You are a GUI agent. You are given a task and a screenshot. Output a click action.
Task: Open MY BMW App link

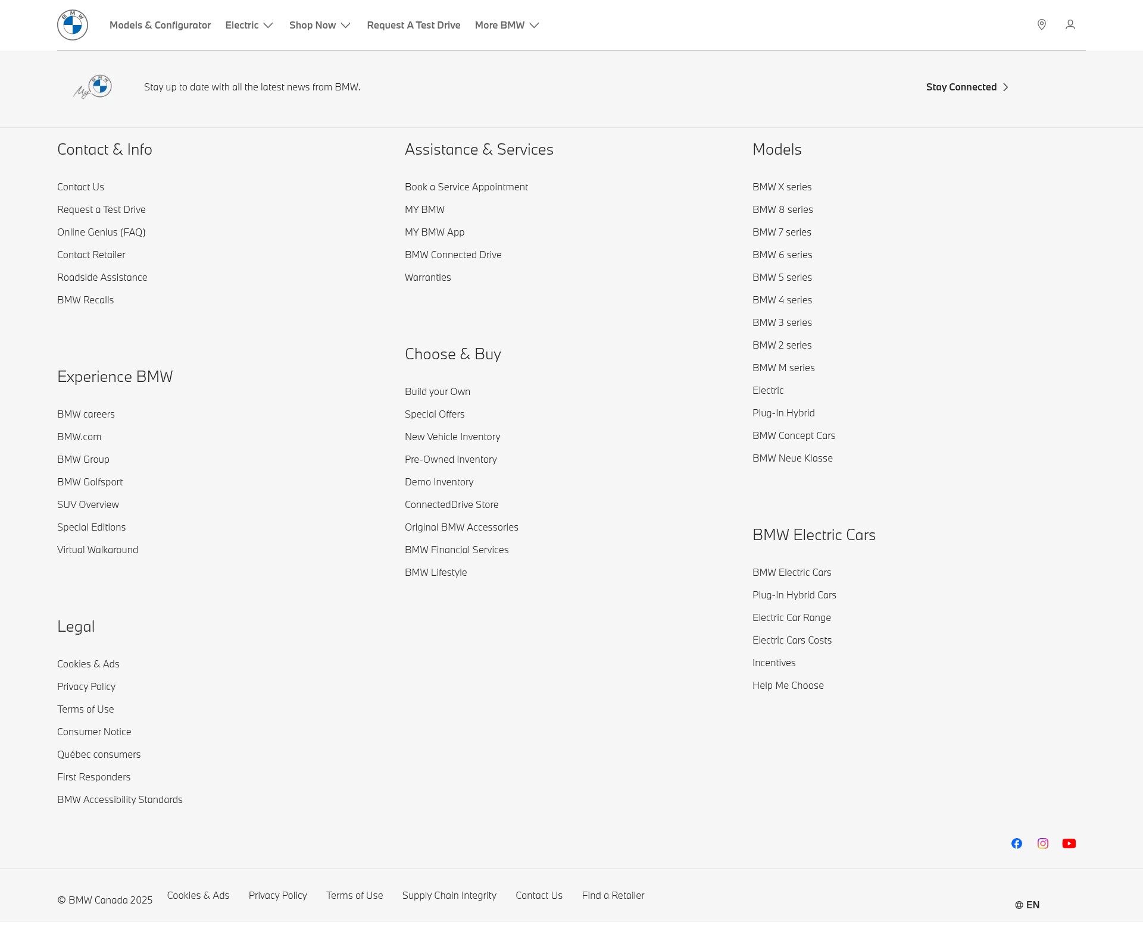tap(435, 232)
